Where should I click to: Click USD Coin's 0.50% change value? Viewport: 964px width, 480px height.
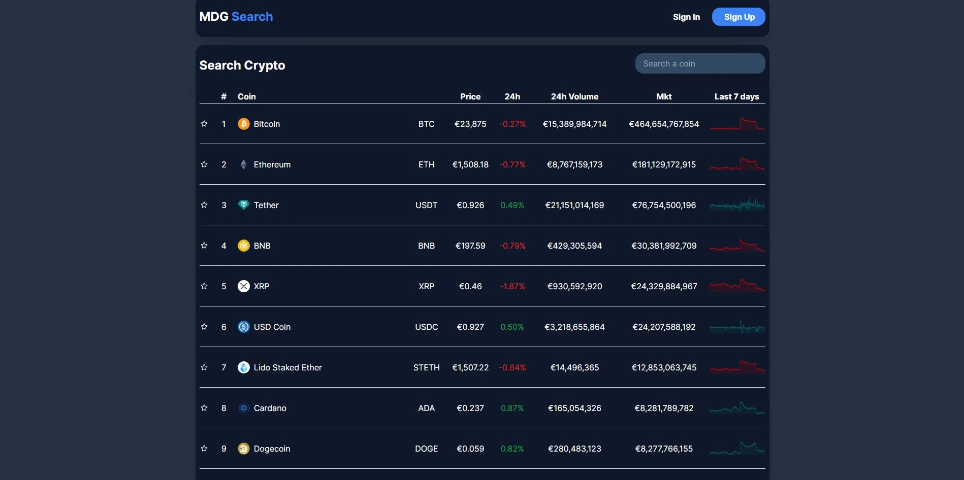(512, 327)
